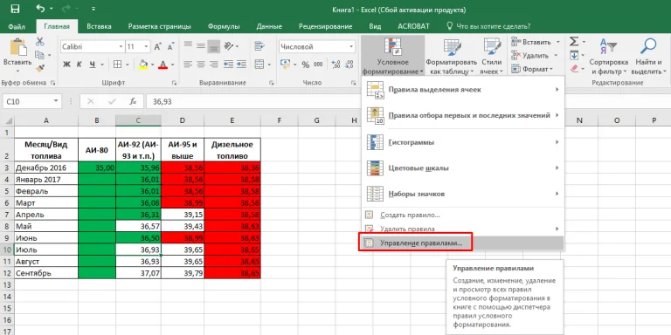The width and height of the screenshot is (671, 335).
Task: Select the Format Painter brush icon
Action: click(x=40, y=67)
